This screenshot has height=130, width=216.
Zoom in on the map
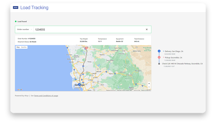click(149, 84)
